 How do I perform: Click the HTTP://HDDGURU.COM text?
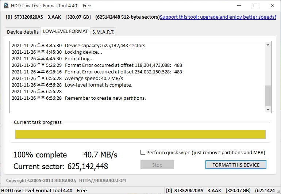tap(103, 180)
